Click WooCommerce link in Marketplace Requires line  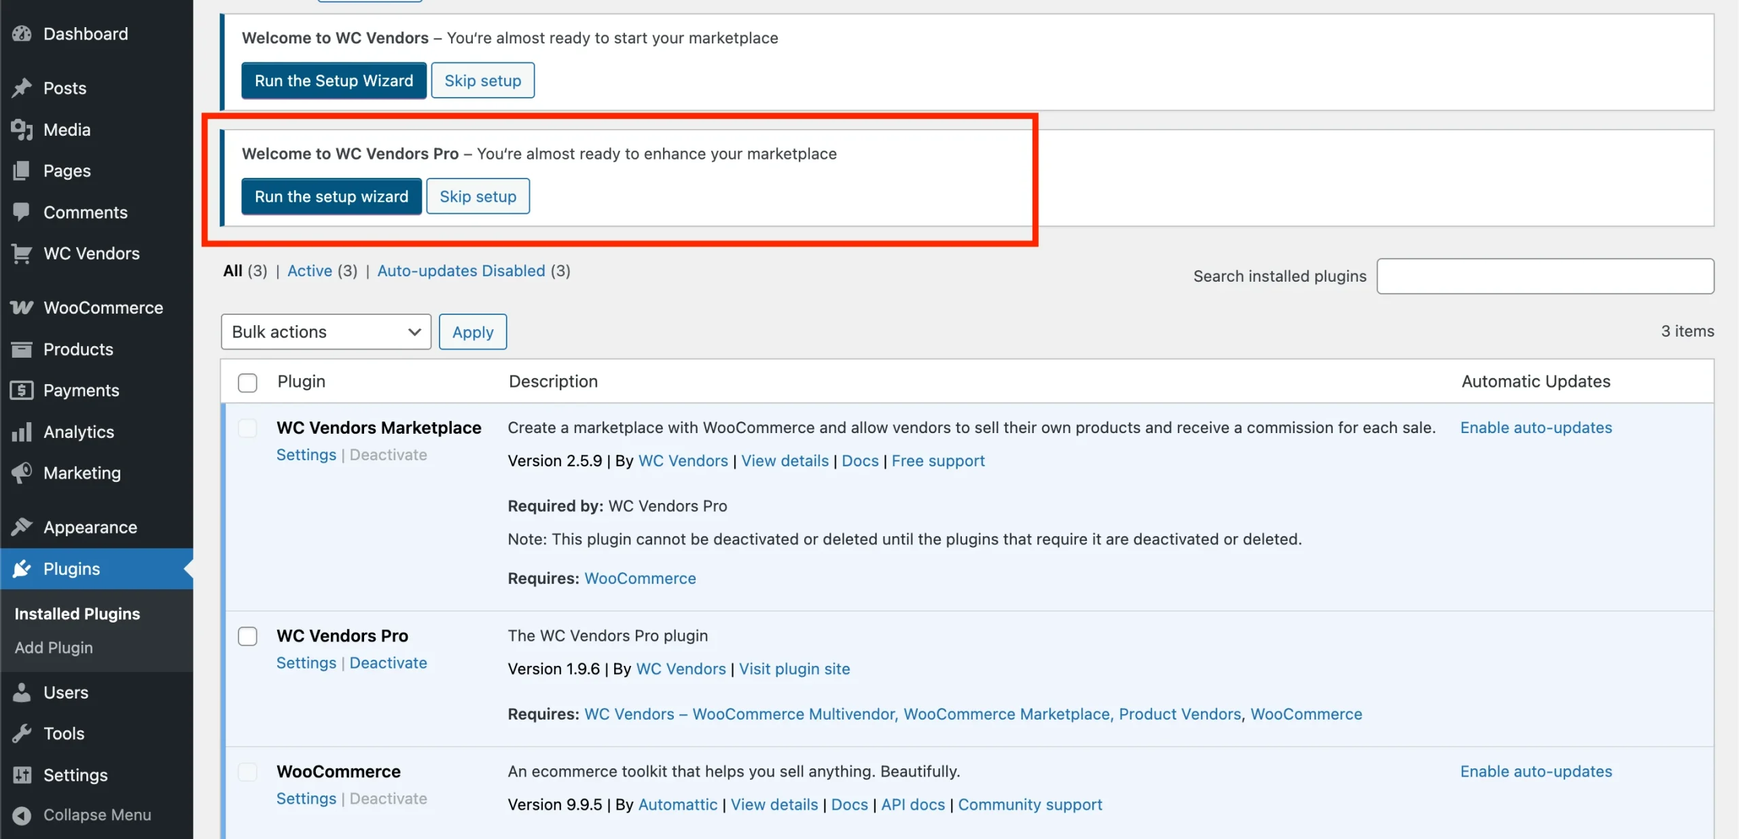click(x=641, y=579)
